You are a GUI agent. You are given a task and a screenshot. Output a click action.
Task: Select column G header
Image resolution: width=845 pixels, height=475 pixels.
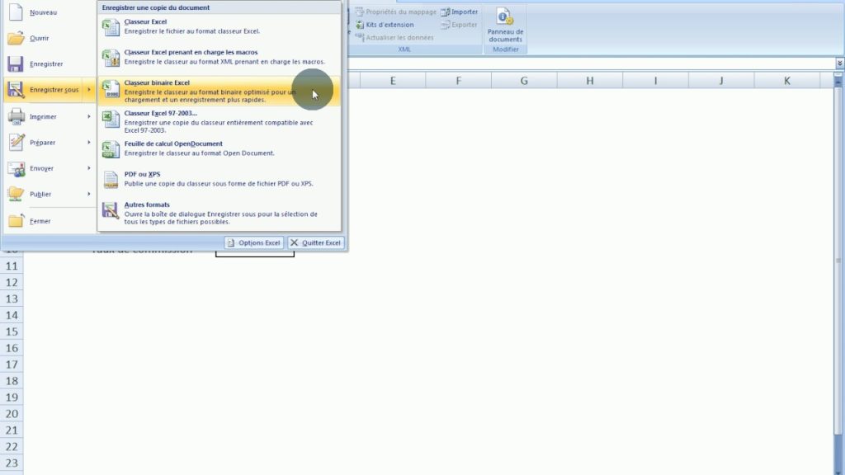click(524, 81)
